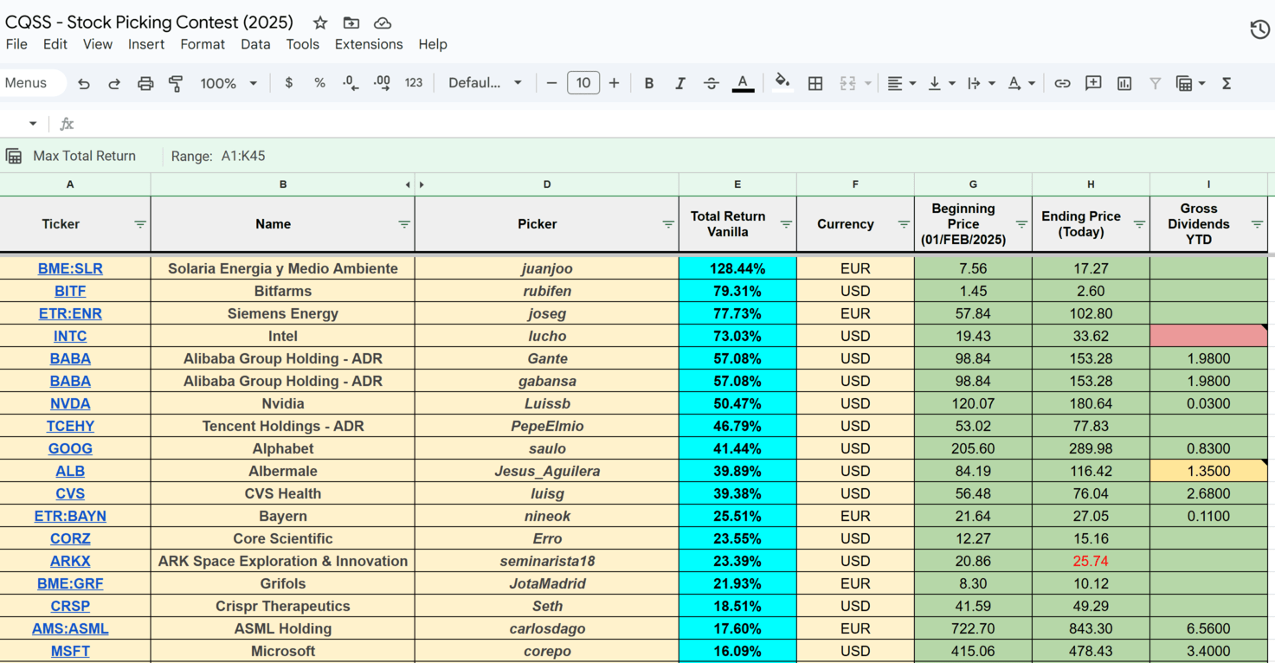Screen dimensions: 1275x663
Task: Select the paint format roller
Action: tap(176, 83)
